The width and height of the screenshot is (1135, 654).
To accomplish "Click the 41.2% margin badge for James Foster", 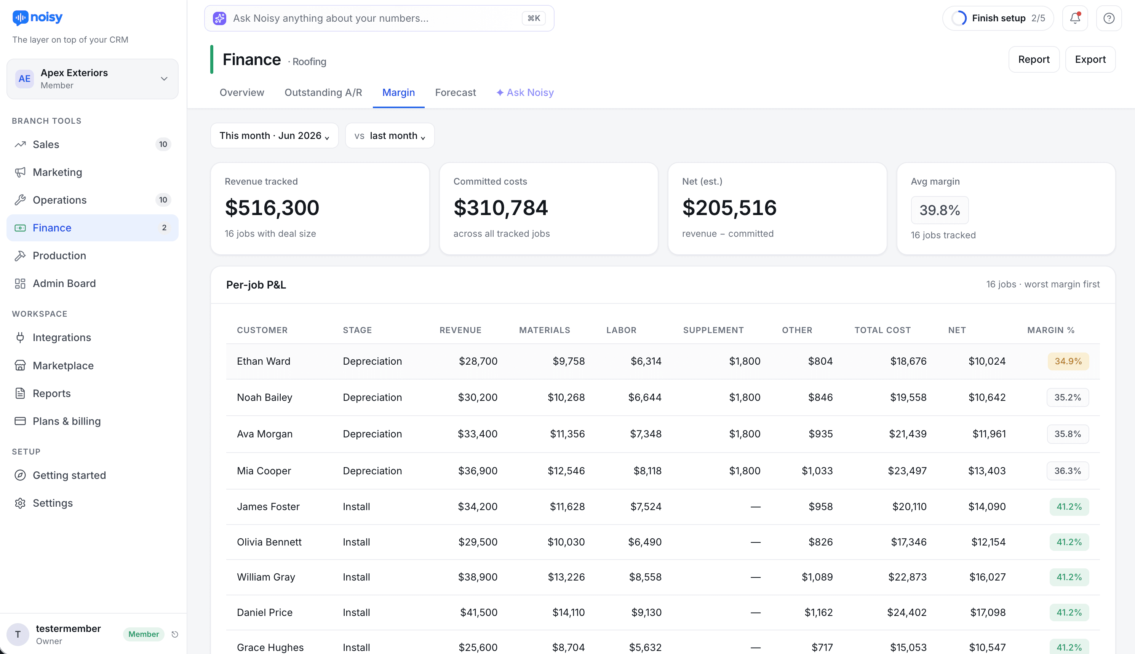I will [1069, 507].
